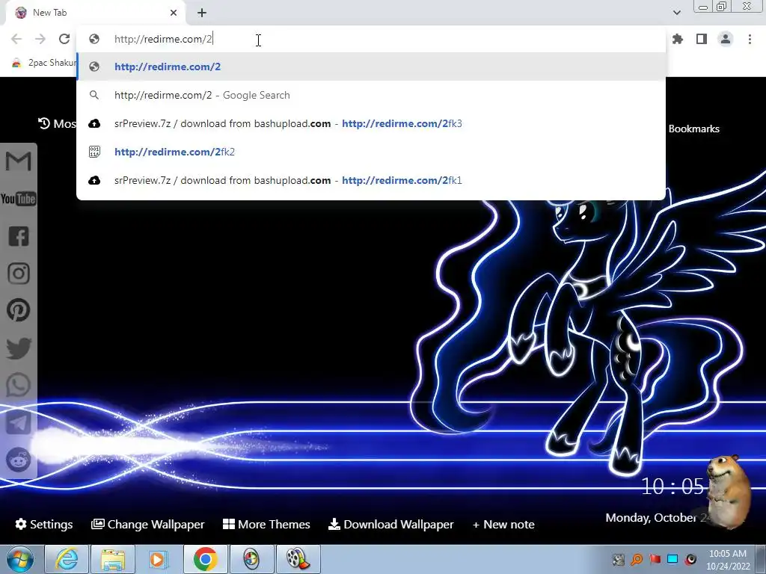Open the 2pac Shakur bookmark
Image resolution: width=766 pixels, height=574 pixels.
(44, 63)
